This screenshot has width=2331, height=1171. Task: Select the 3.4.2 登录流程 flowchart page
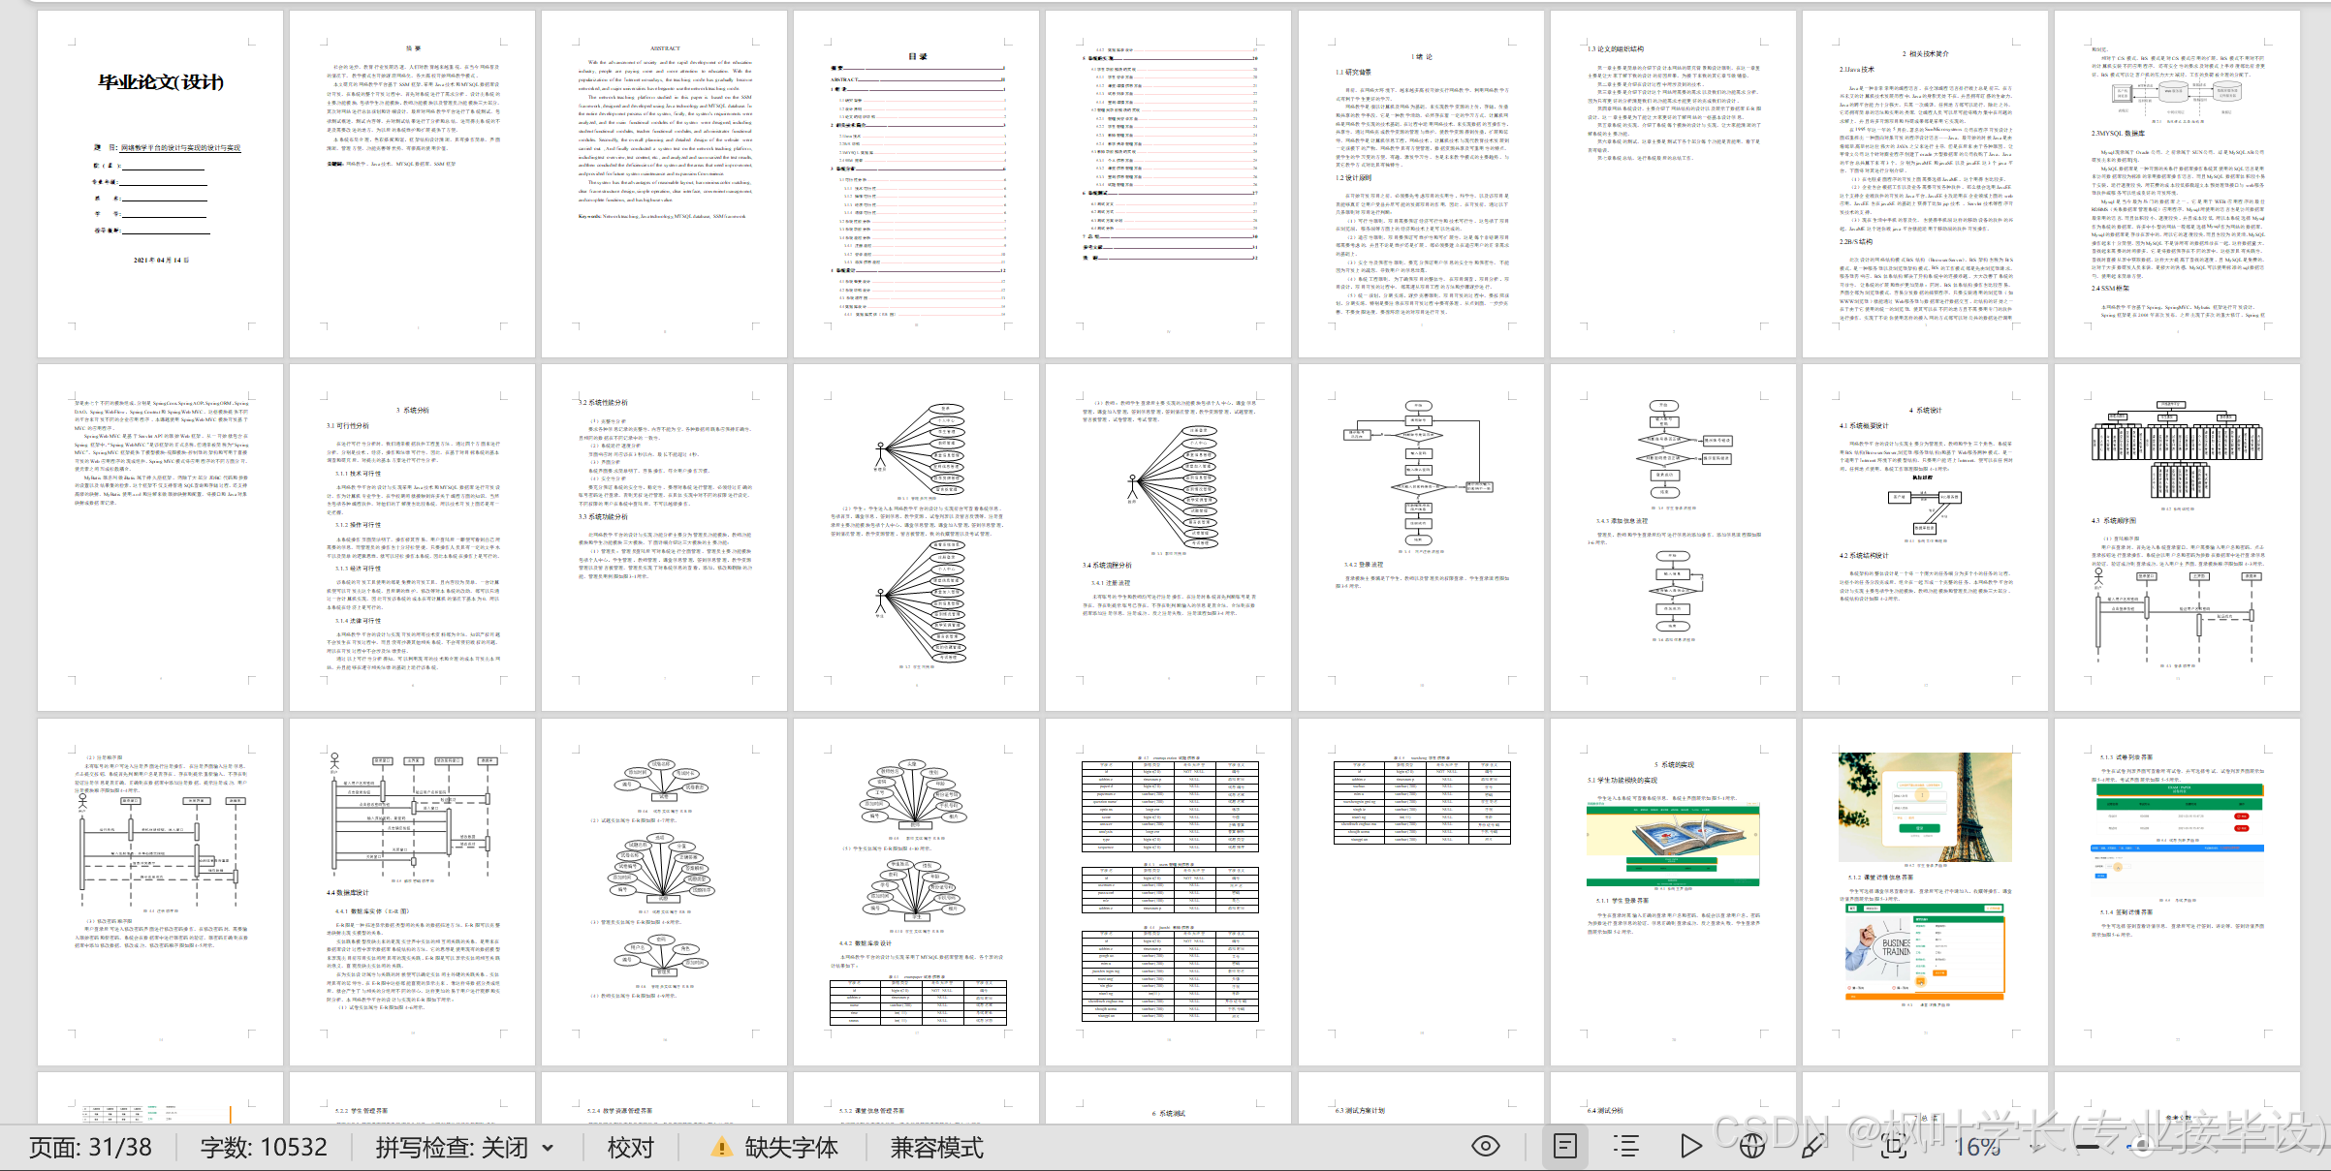coord(1421,538)
